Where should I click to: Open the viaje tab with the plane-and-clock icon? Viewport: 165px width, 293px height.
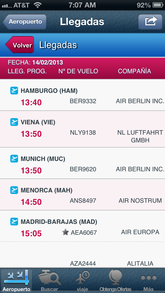82,280
